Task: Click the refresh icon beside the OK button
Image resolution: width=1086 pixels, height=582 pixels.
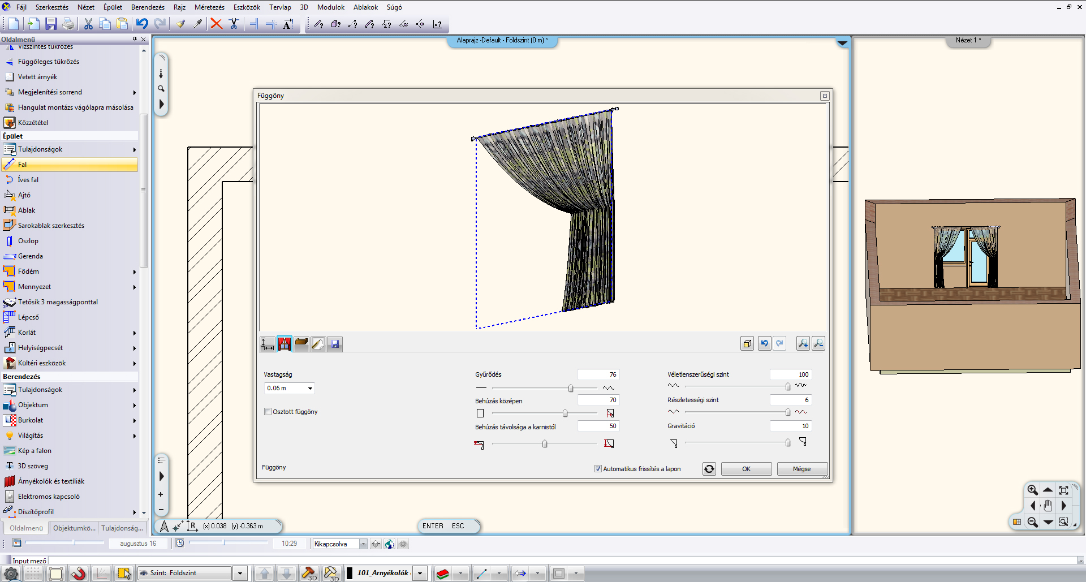Action: click(x=709, y=469)
